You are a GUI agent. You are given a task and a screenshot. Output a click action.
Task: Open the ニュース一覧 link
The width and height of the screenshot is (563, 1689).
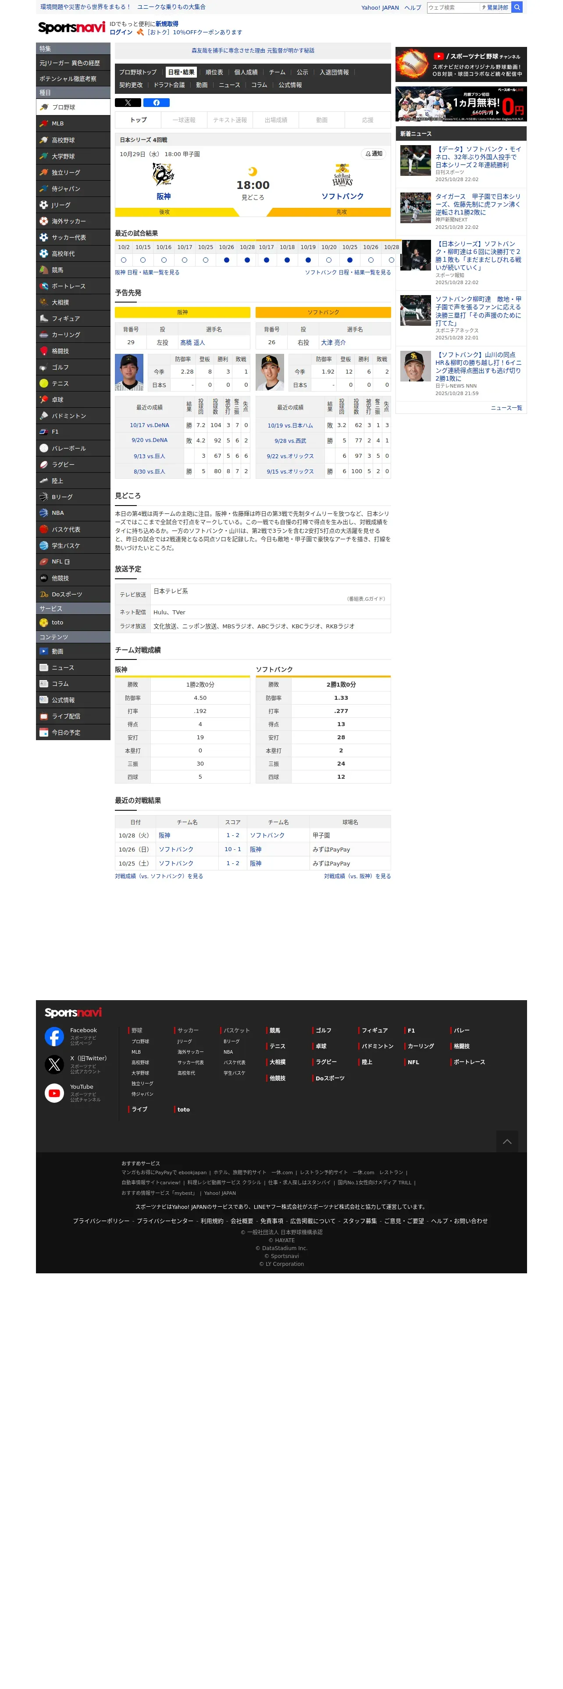(x=506, y=408)
